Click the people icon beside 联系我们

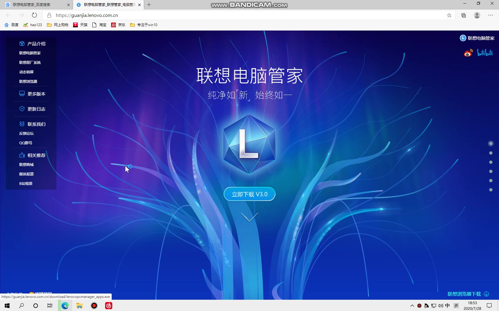pyautogui.click(x=22, y=124)
